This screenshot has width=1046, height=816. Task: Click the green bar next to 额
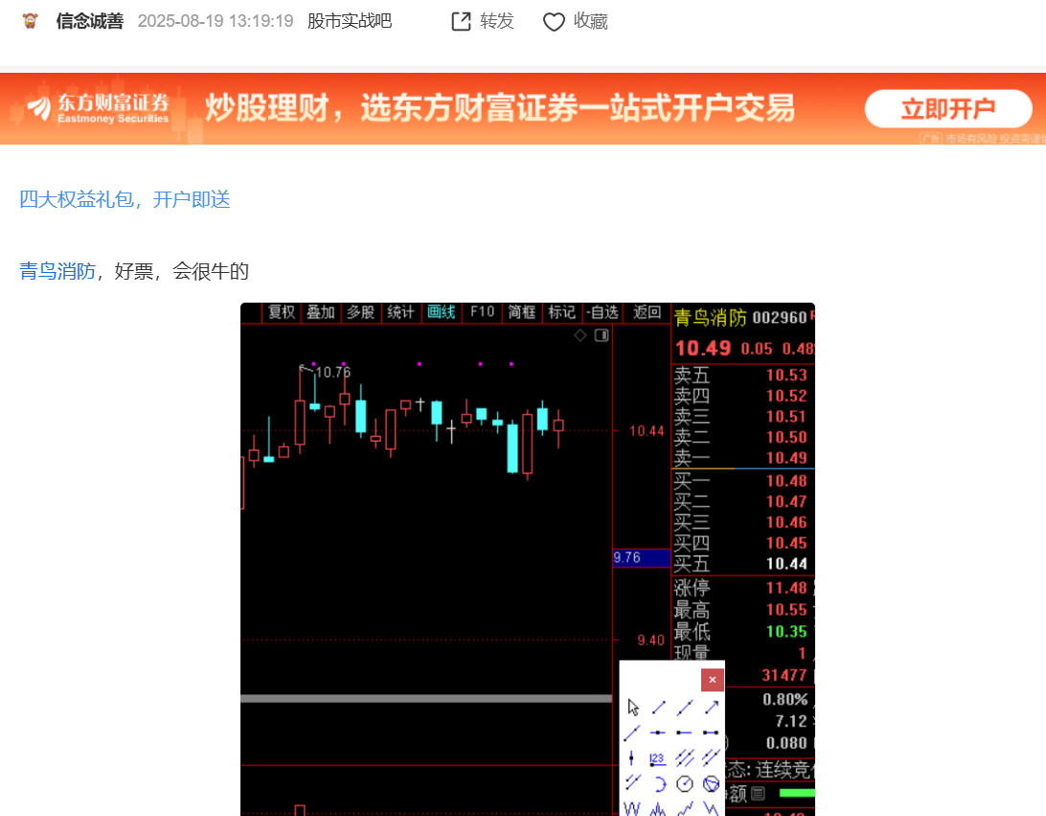pyautogui.click(x=797, y=793)
